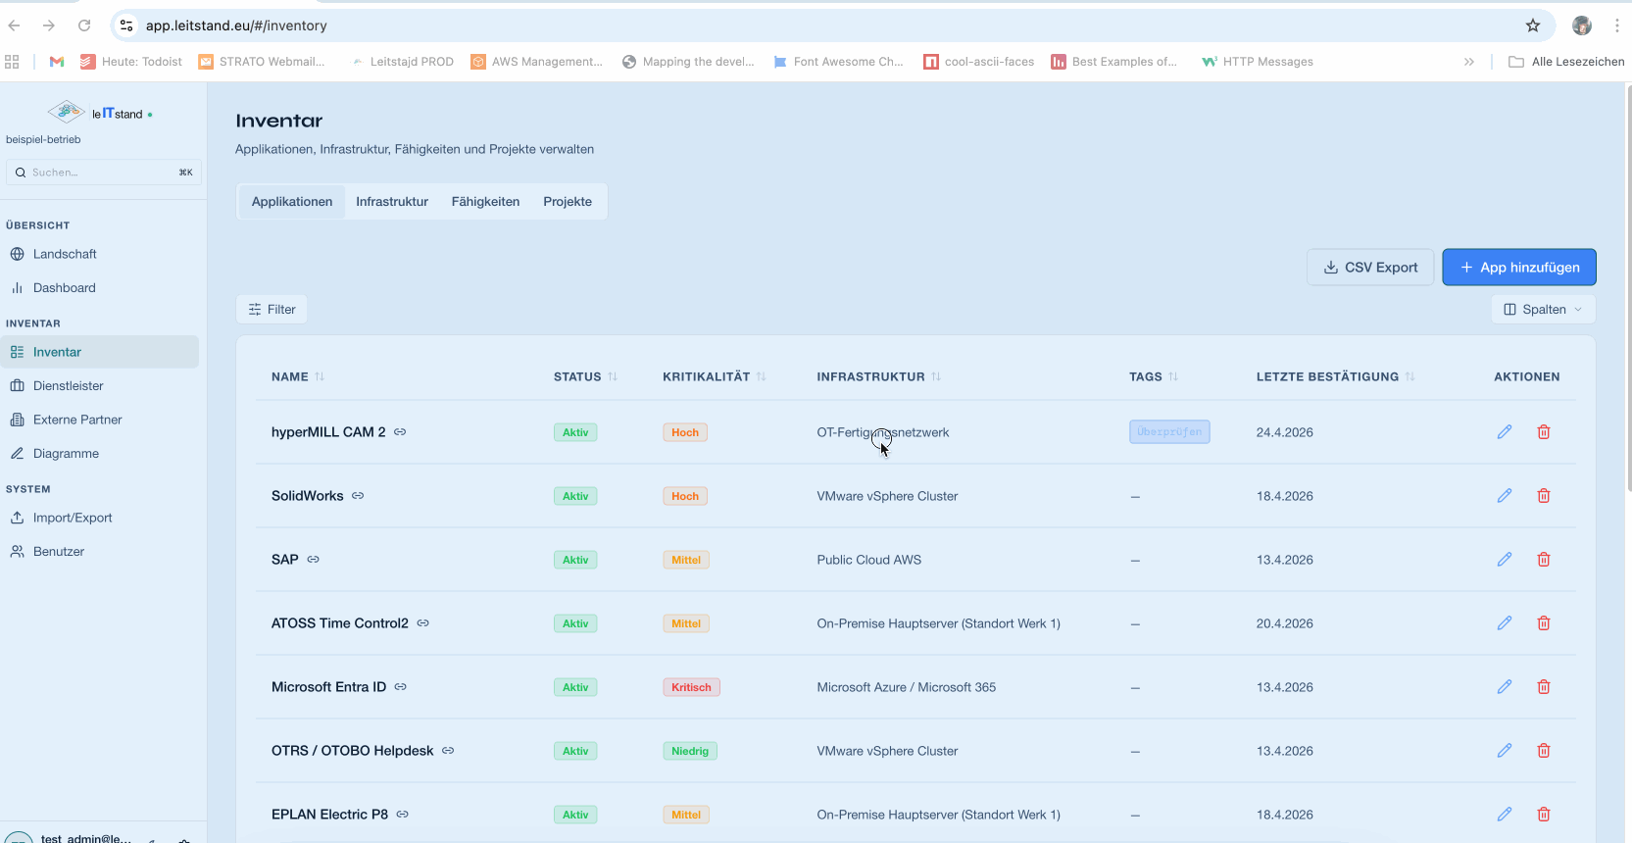Open Benutzer in the sidebar

[x=99, y=552]
